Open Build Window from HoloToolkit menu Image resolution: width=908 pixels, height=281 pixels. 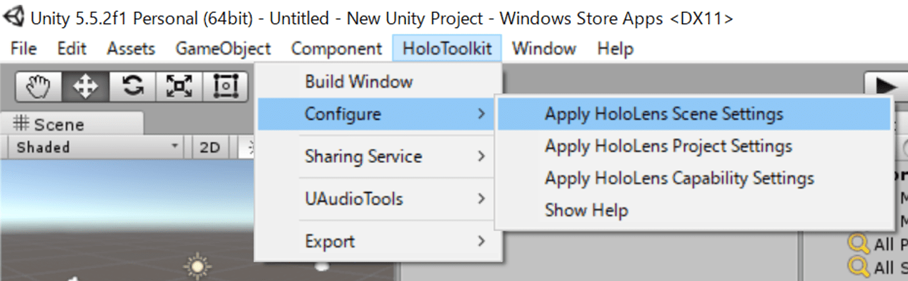[x=378, y=82]
